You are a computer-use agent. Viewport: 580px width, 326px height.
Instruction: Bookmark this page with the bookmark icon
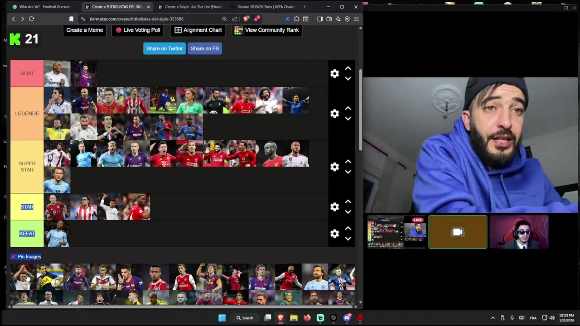(x=71, y=19)
